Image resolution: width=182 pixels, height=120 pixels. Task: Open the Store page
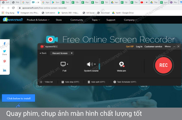[x=59, y=20]
